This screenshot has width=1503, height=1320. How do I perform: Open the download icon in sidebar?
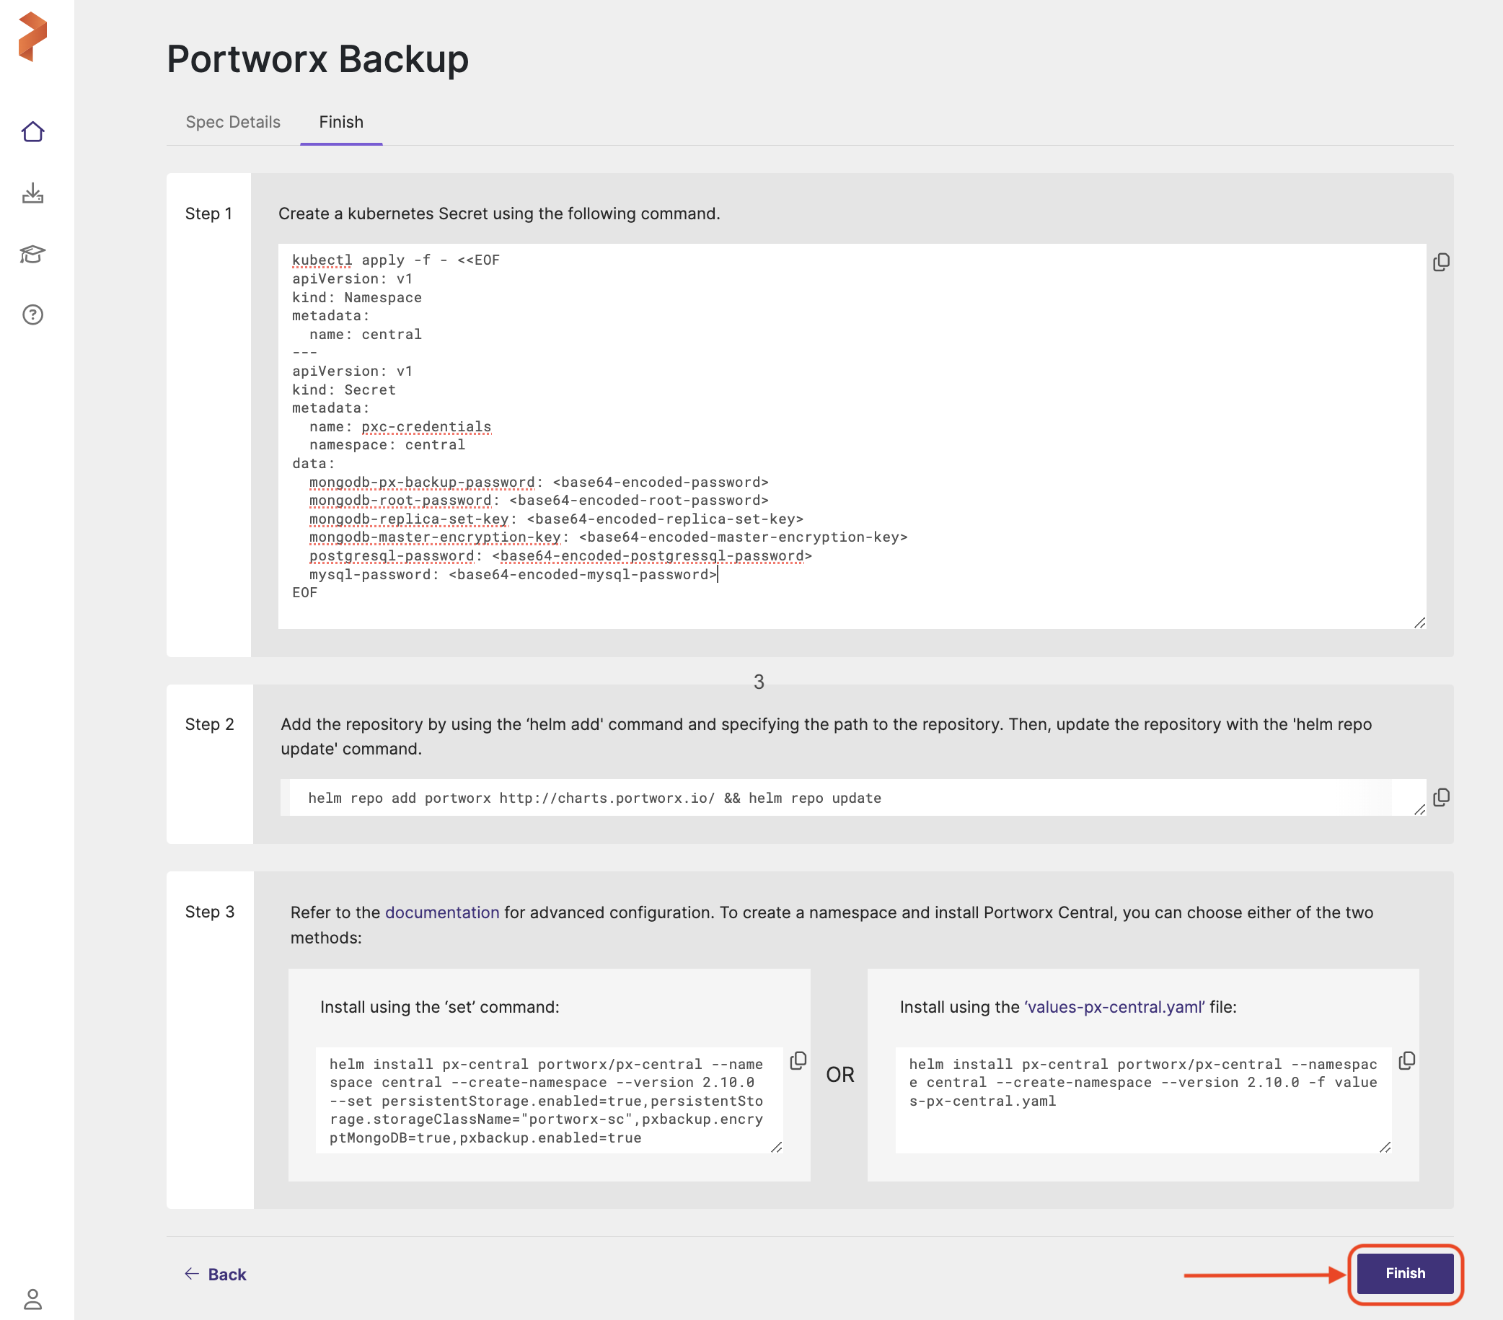point(32,193)
